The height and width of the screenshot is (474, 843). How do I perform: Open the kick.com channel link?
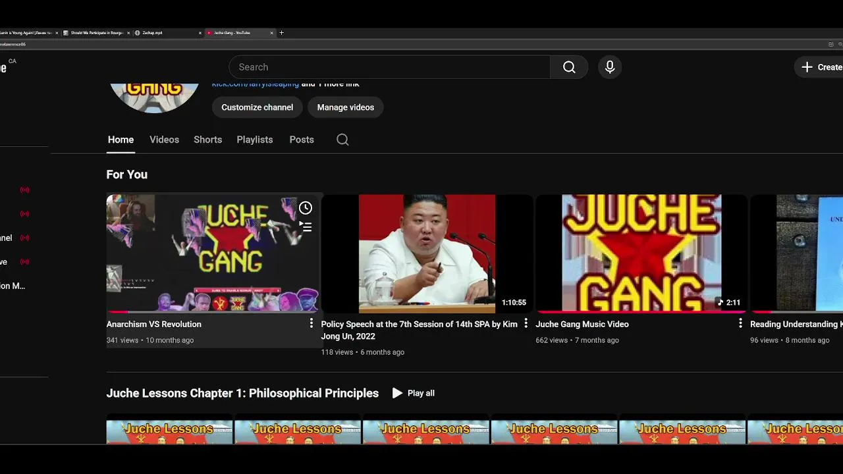[255, 84]
